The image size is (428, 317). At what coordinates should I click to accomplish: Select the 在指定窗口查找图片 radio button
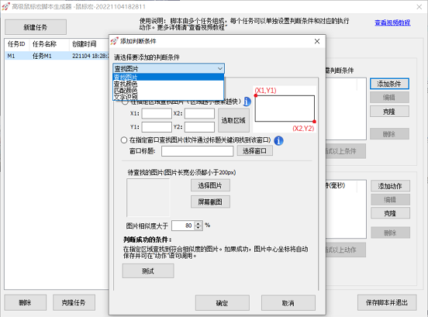[x=124, y=140]
